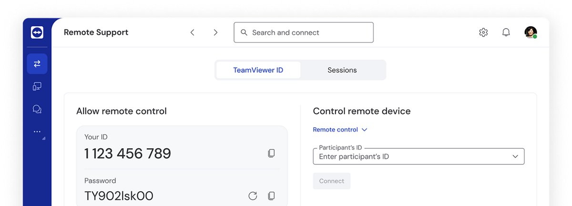Switch to the Sessions tab
Viewport: 572px width, 206px height.
point(342,70)
